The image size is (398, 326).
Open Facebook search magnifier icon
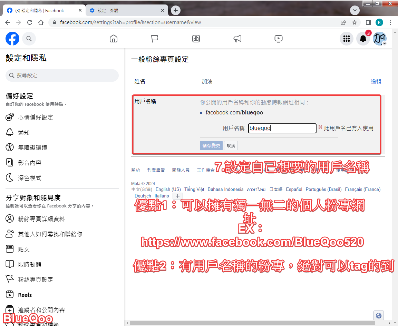29,39
